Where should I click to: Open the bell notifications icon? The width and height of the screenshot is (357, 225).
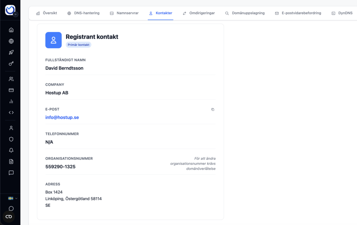click(x=11, y=150)
